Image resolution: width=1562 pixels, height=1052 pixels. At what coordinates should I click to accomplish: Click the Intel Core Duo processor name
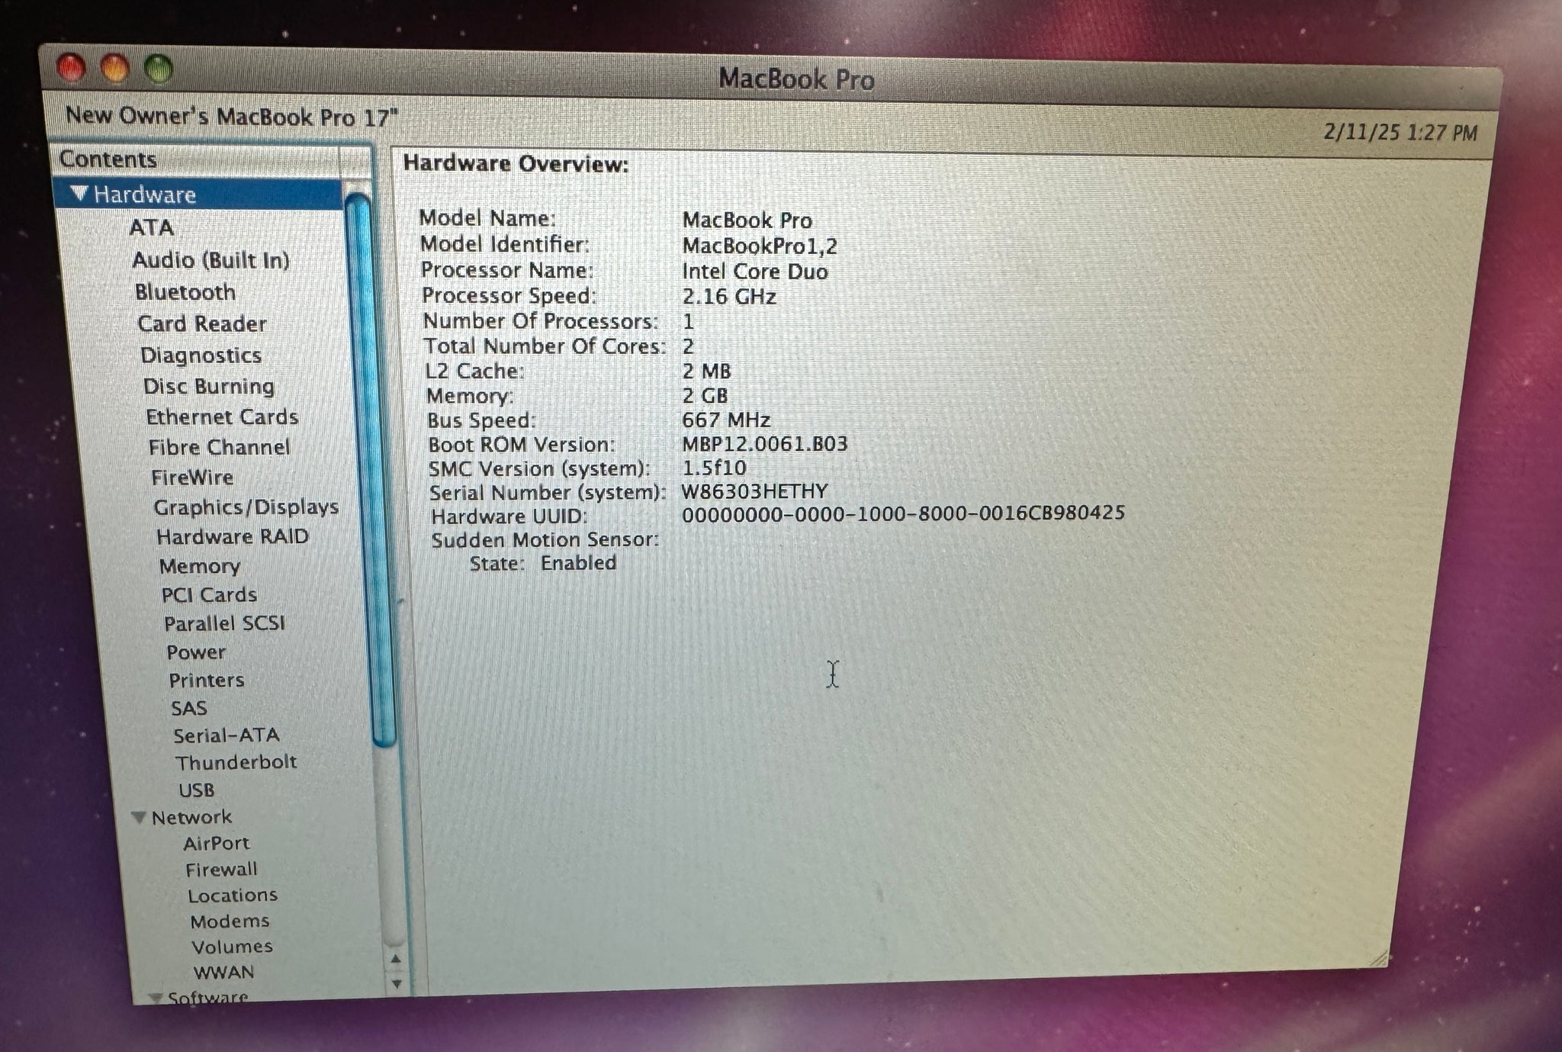click(755, 272)
